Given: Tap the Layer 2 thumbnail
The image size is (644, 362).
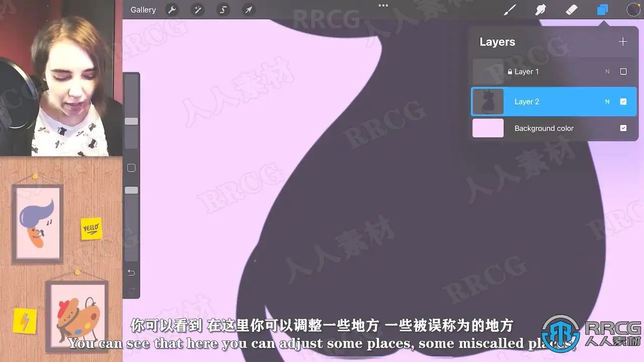Looking at the screenshot, I should pos(488,102).
